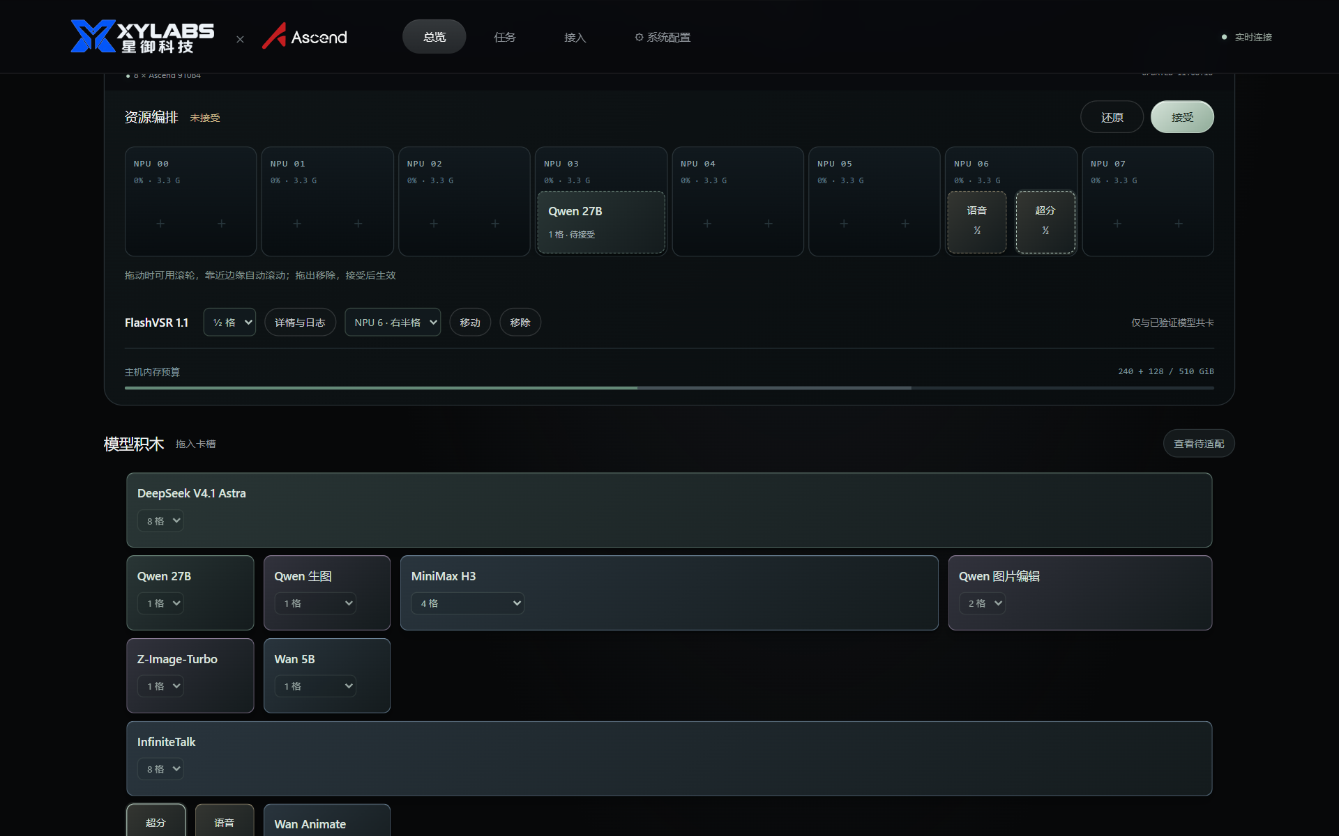
Task: Click the XYLABS logo
Action: (142, 36)
